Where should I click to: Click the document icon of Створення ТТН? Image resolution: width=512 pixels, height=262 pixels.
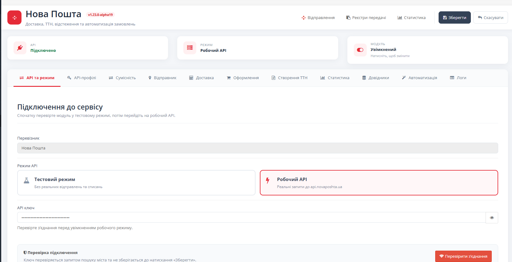click(273, 78)
